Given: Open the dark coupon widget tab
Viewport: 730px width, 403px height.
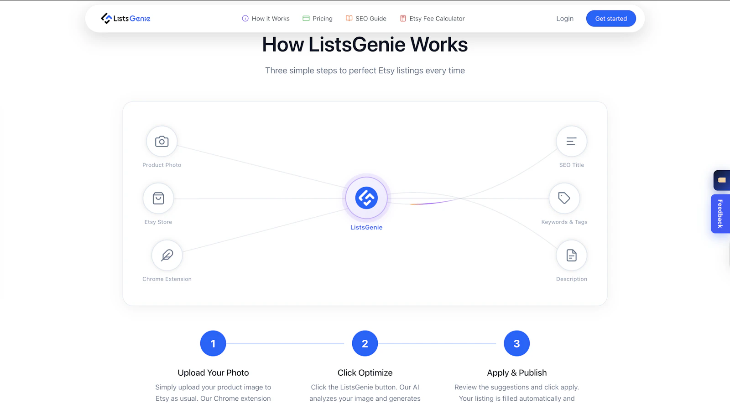Looking at the screenshot, I should (x=722, y=180).
